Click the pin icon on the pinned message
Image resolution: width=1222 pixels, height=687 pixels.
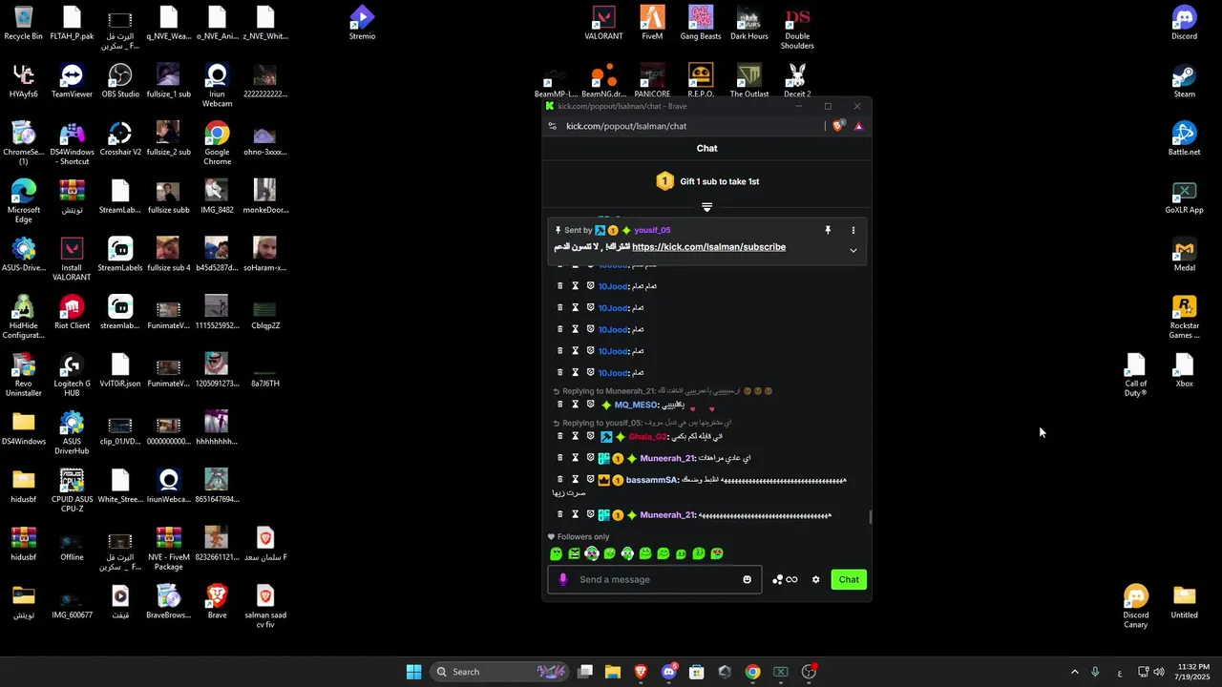pyautogui.click(x=828, y=230)
